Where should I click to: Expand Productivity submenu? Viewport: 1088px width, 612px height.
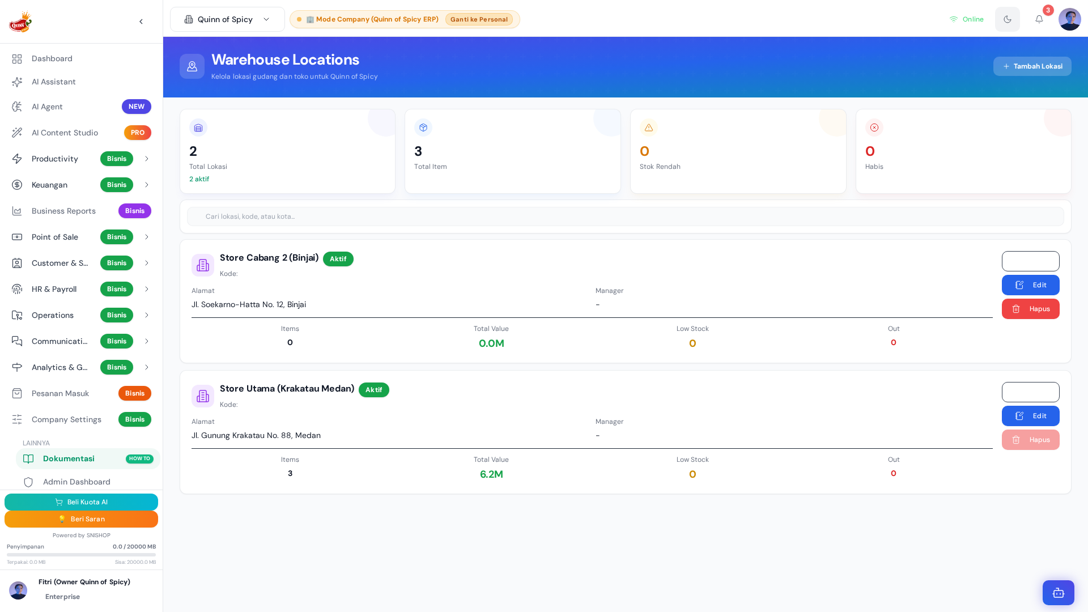pos(81,159)
